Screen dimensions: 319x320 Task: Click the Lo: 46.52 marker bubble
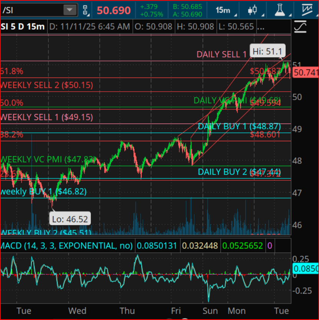click(x=70, y=218)
